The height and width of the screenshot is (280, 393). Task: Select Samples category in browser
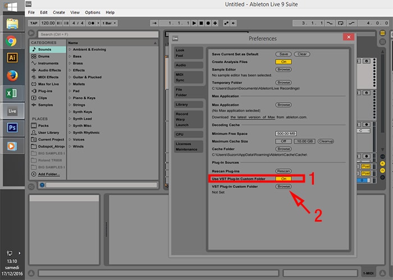(48, 105)
